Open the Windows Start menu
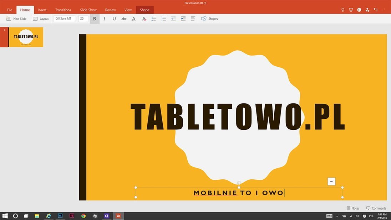This screenshot has height=220, width=391. click(5, 216)
